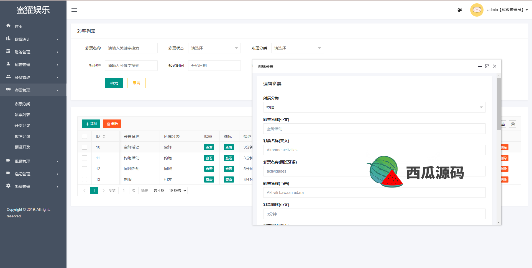
Task: Sort the table by ID column arrows
Action: [104, 136]
